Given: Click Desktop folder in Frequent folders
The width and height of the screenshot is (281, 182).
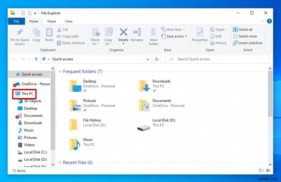Looking at the screenshot, I should click(92, 86).
